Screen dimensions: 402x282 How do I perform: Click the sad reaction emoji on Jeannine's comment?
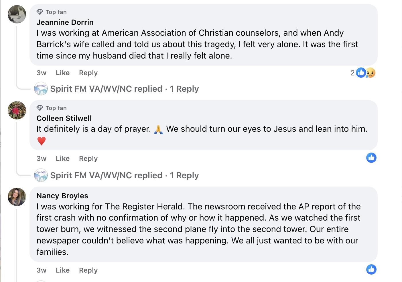pyautogui.click(x=371, y=73)
